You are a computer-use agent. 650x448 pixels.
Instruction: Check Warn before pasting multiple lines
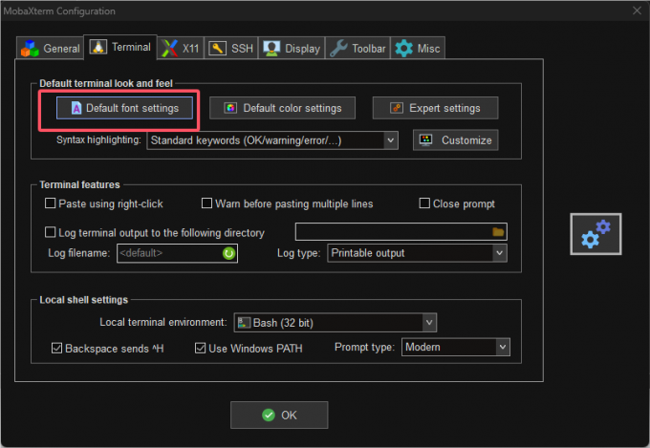click(x=206, y=203)
